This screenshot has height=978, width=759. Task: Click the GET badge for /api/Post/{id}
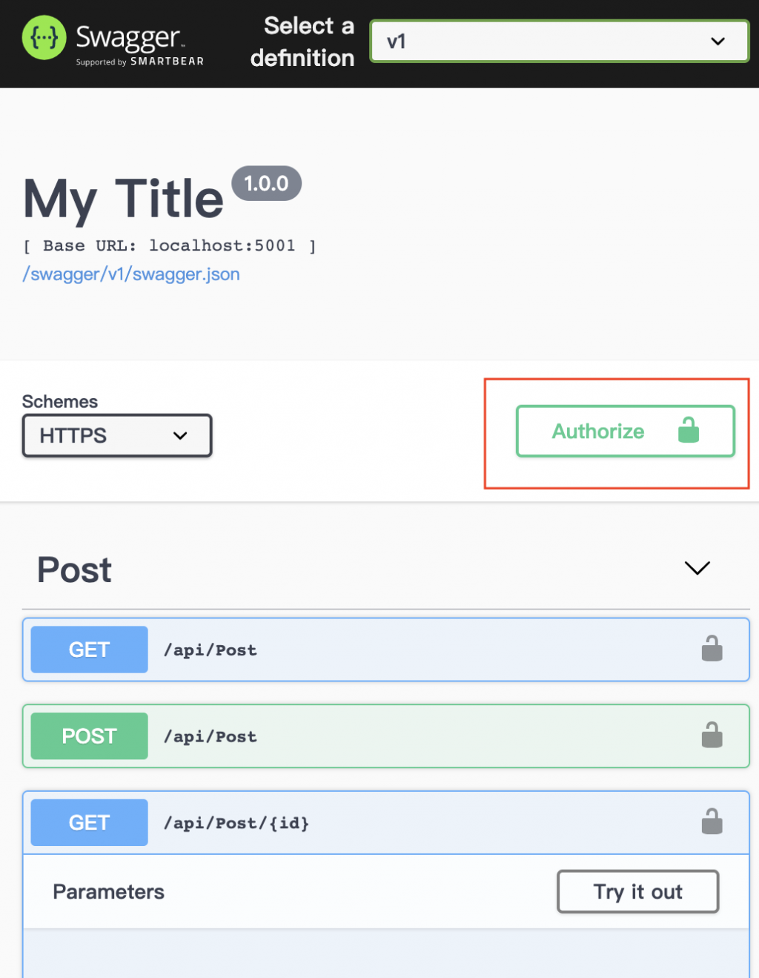(89, 823)
